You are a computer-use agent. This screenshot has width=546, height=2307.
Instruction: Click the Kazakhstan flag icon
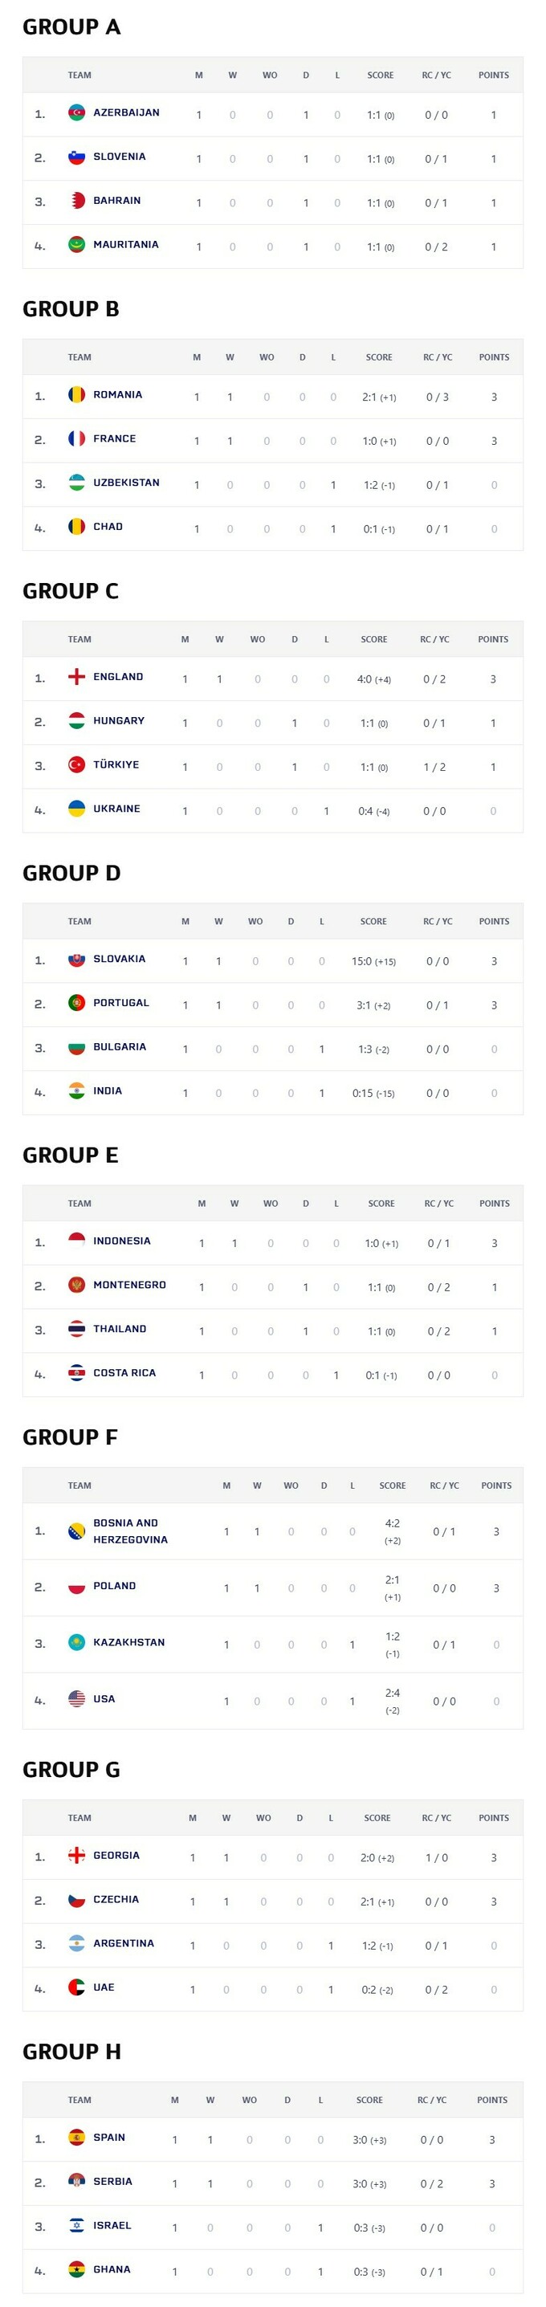[x=77, y=1642]
